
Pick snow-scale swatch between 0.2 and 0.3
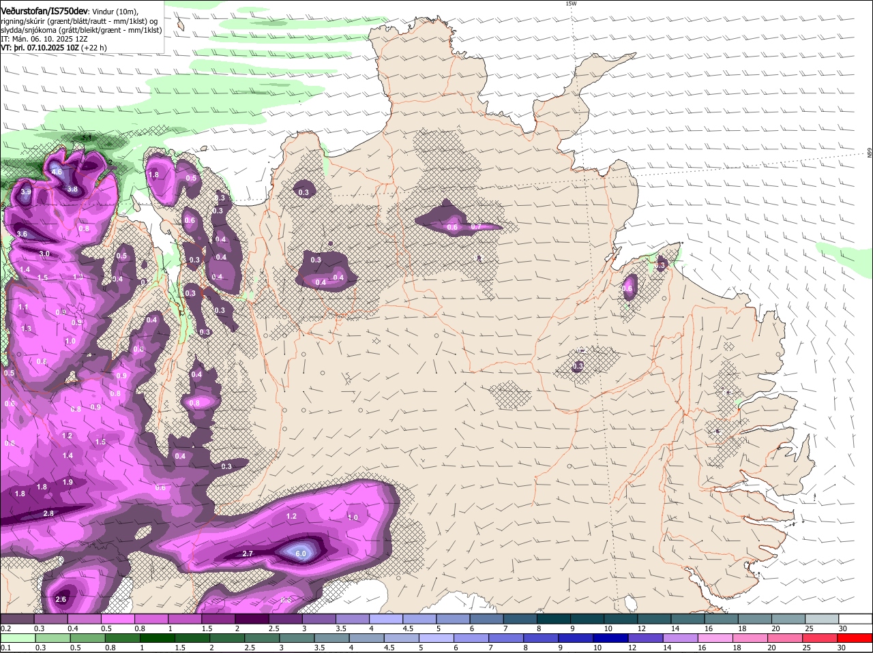pos(17,618)
